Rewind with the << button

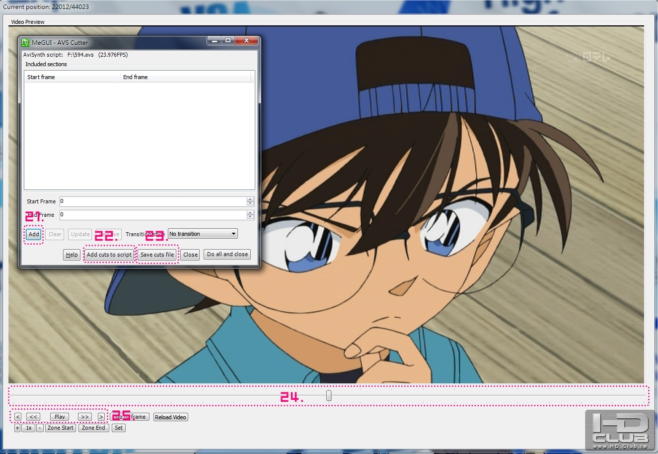click(x=33, y=417)
